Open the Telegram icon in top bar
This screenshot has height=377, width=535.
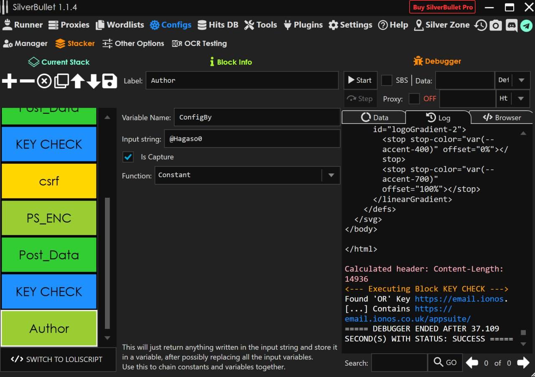click(x=526, y=25)
